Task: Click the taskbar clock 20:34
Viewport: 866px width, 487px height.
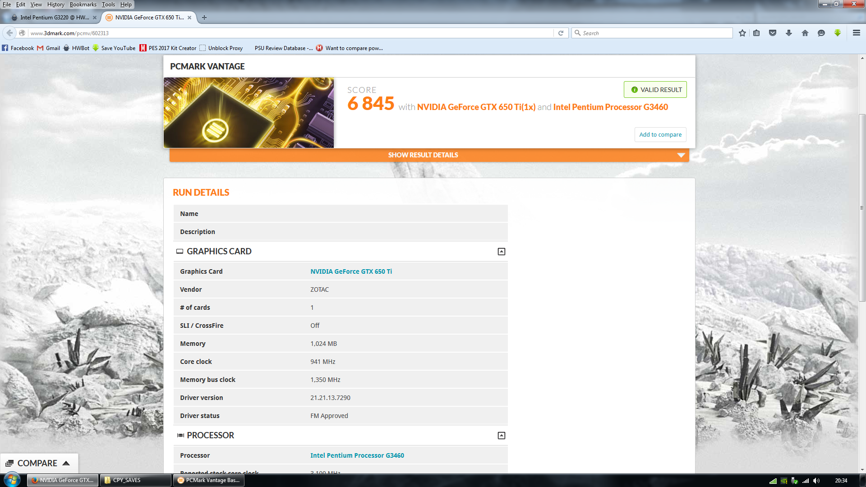Action: coord(841,481)
